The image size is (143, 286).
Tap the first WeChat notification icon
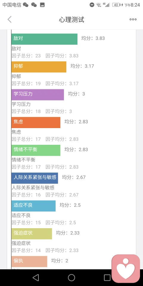(x=26, y=5)
